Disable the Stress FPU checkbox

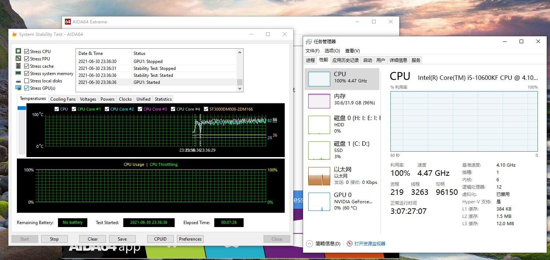pyautogui.click(x=26, y=59)
